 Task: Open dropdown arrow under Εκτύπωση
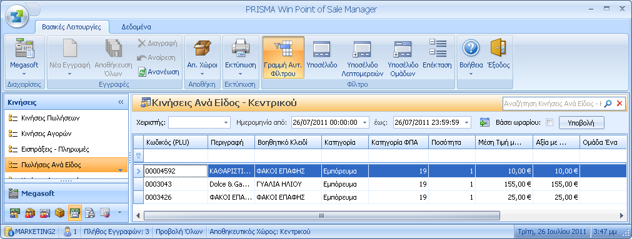240,74
